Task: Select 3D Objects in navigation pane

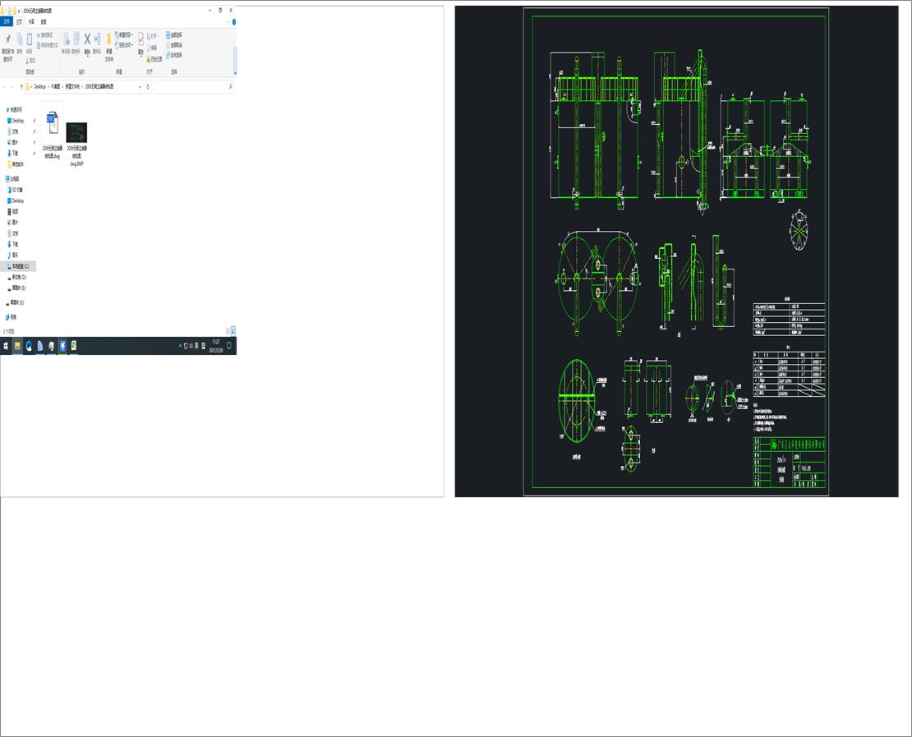Action: pyautogui.click(x=15, y=190)
